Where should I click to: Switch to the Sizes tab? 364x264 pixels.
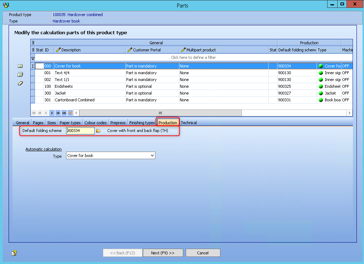(x=51, y=123)
